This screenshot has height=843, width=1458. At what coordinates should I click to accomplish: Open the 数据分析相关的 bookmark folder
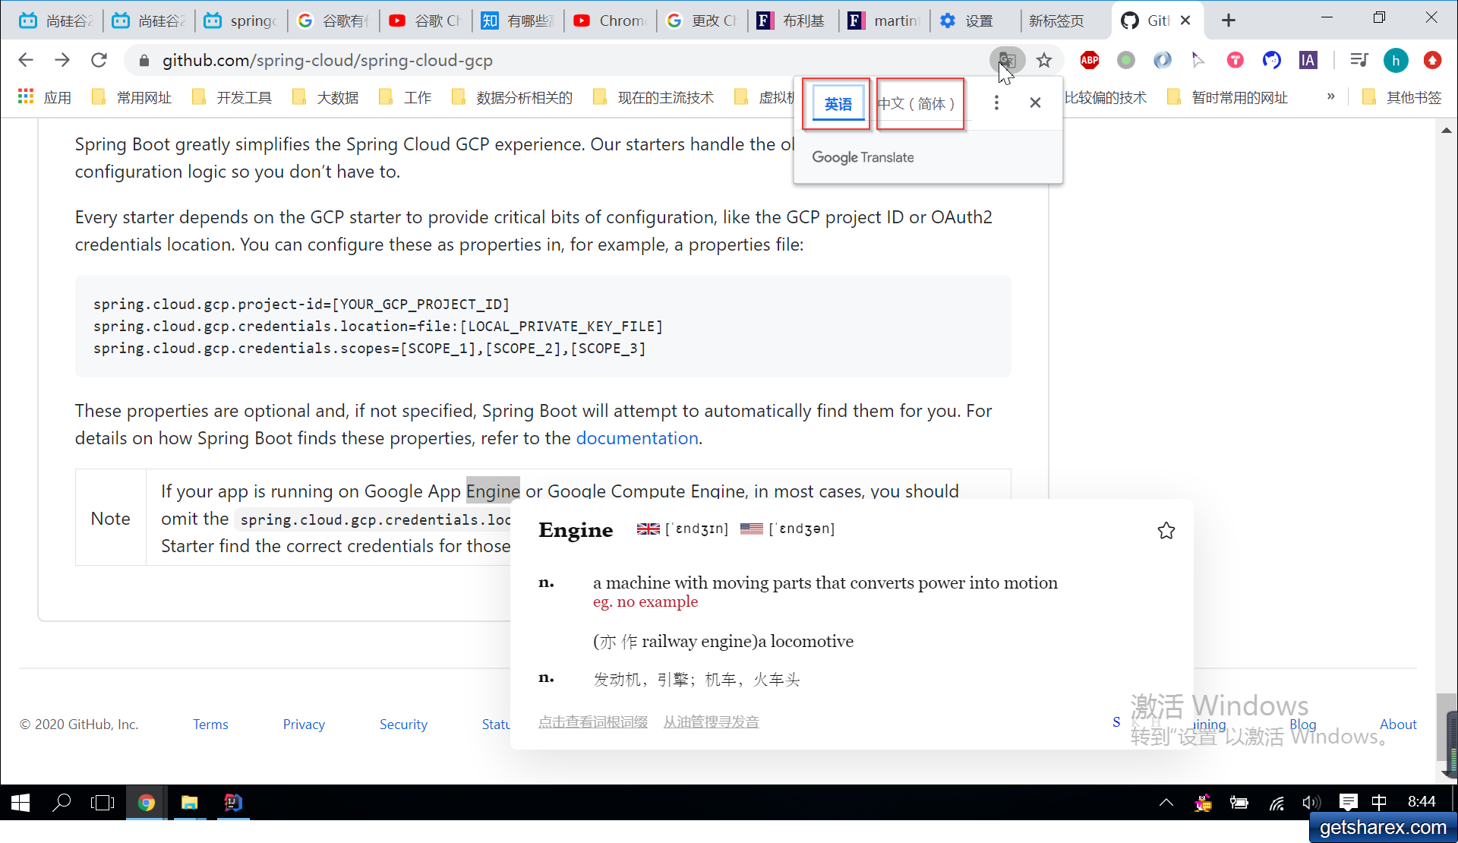[x=512, y=97]
